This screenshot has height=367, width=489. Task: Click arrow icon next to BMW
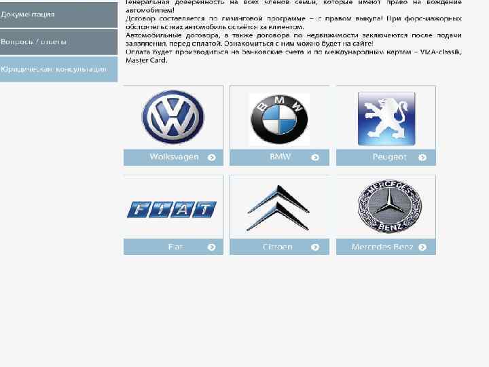click(x=315, y=158)
